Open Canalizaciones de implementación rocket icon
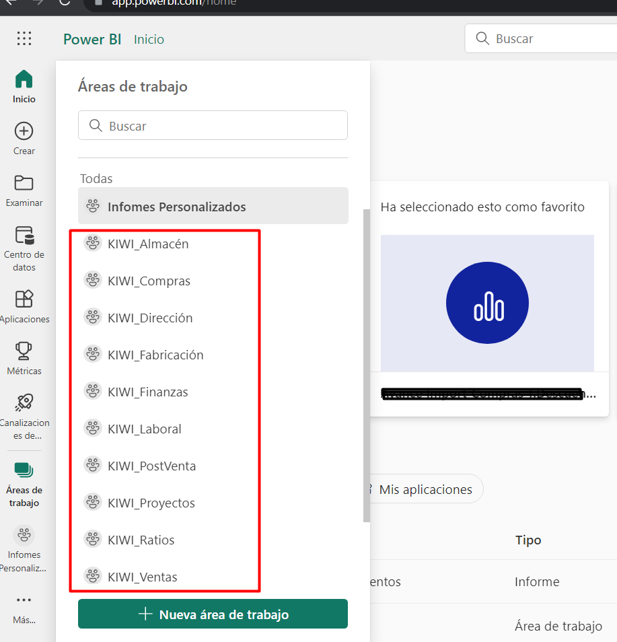The image size is (617, 642). point(24,402)
